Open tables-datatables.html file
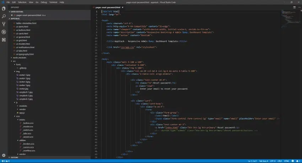Image resolution: width=302 pixels, height=163 pixels. 26,23
